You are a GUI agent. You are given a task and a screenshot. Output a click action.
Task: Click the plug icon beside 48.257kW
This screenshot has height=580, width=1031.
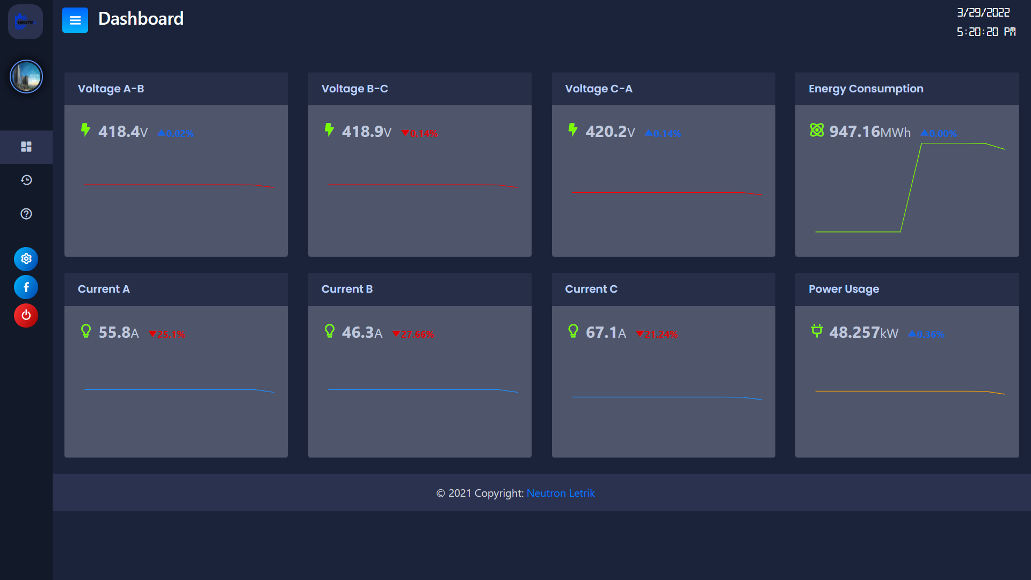pos(816,331)
